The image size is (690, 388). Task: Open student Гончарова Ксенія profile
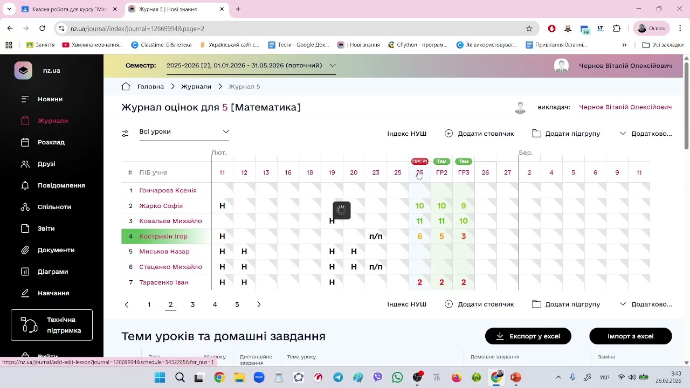[x=168, y=190]
